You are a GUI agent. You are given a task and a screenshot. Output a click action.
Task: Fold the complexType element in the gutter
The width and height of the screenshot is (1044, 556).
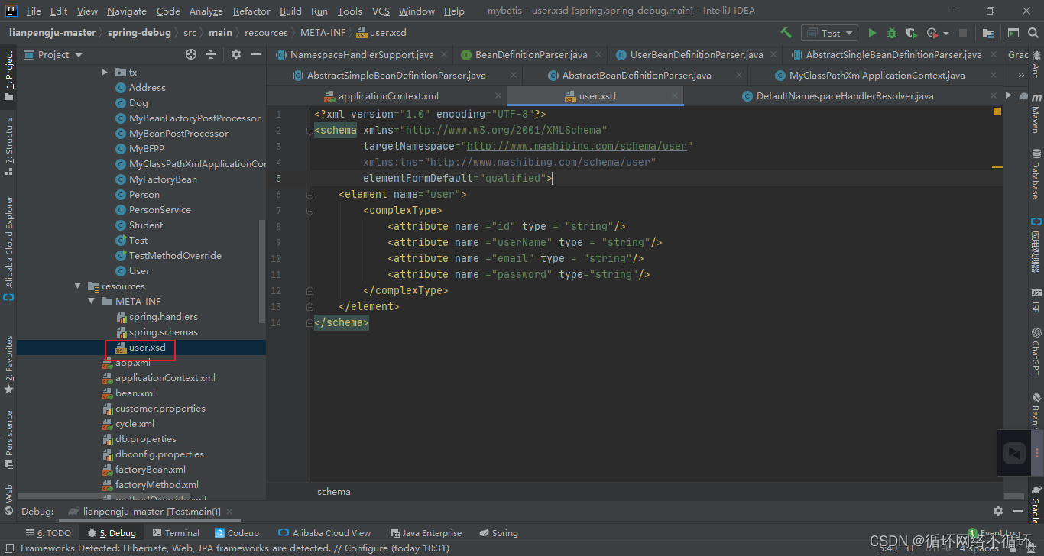pyautogui.click(x=310, y=210)
